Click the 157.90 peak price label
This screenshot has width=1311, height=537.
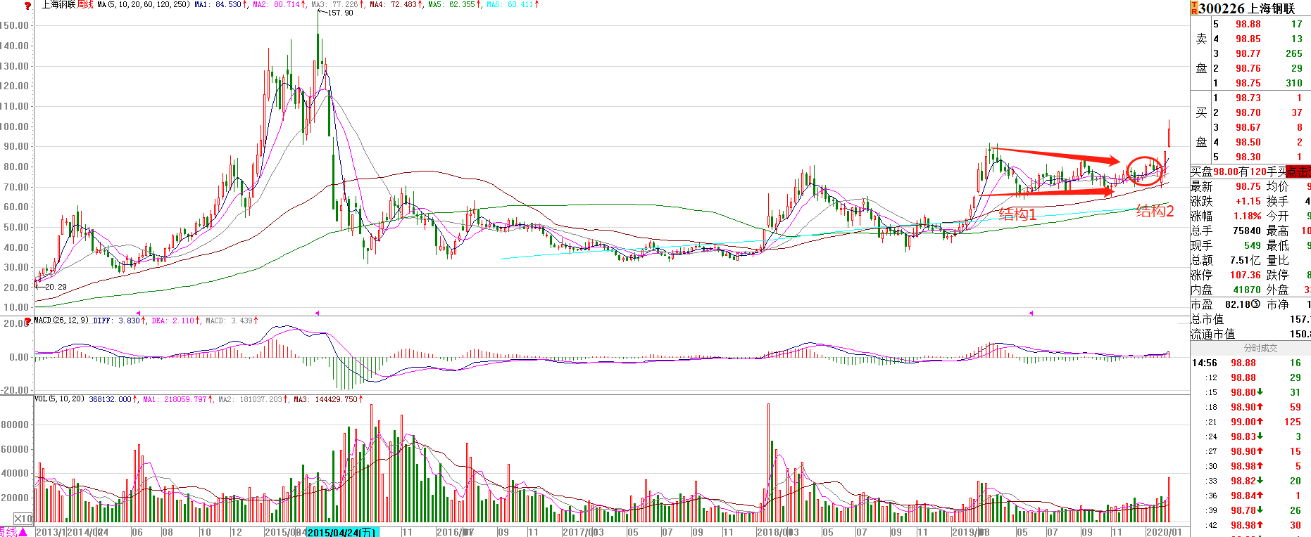click(340, 13)
